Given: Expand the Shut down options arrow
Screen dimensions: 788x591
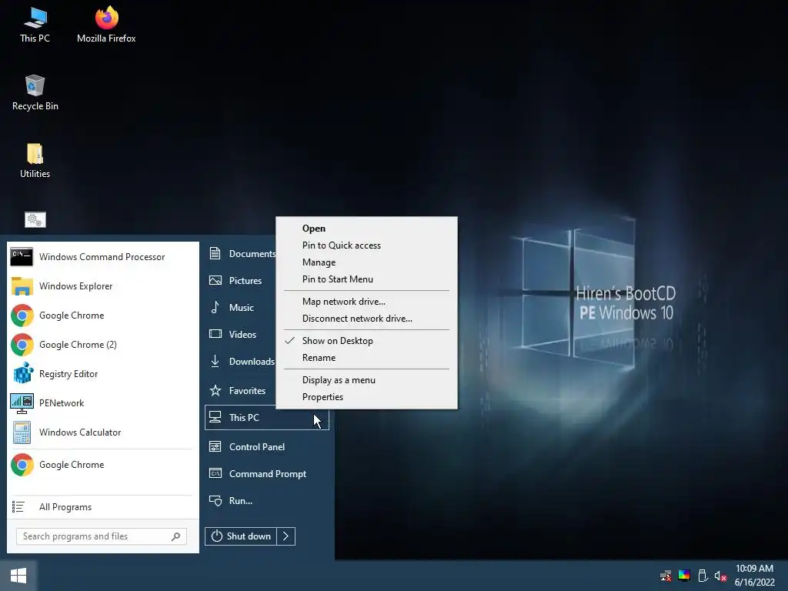Looking at the screenshot, I should [x=286, y=536].
